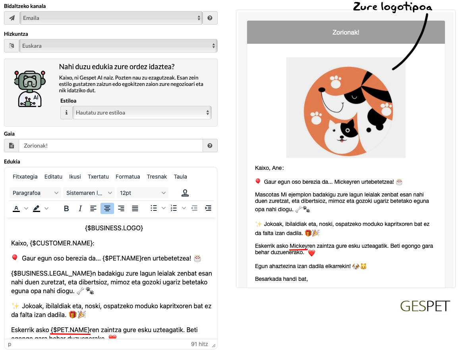Click help button beside Emaila channel
462x354 pixels.
pyautogui.click(x=210, y=18)
